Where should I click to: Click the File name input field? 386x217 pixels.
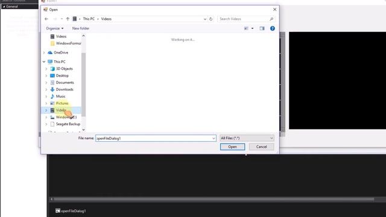point(153,138)
